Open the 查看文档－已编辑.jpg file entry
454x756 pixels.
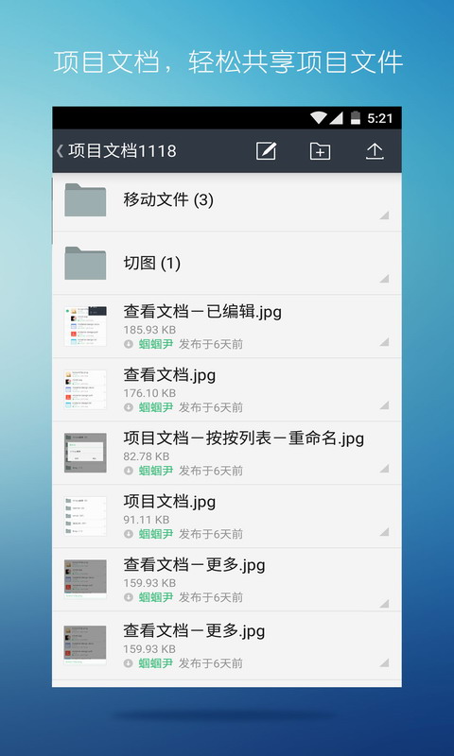coord(227,326)
